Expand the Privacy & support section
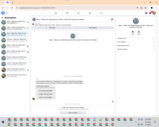This screenshot has height=127, width=159. coord(136,49)
